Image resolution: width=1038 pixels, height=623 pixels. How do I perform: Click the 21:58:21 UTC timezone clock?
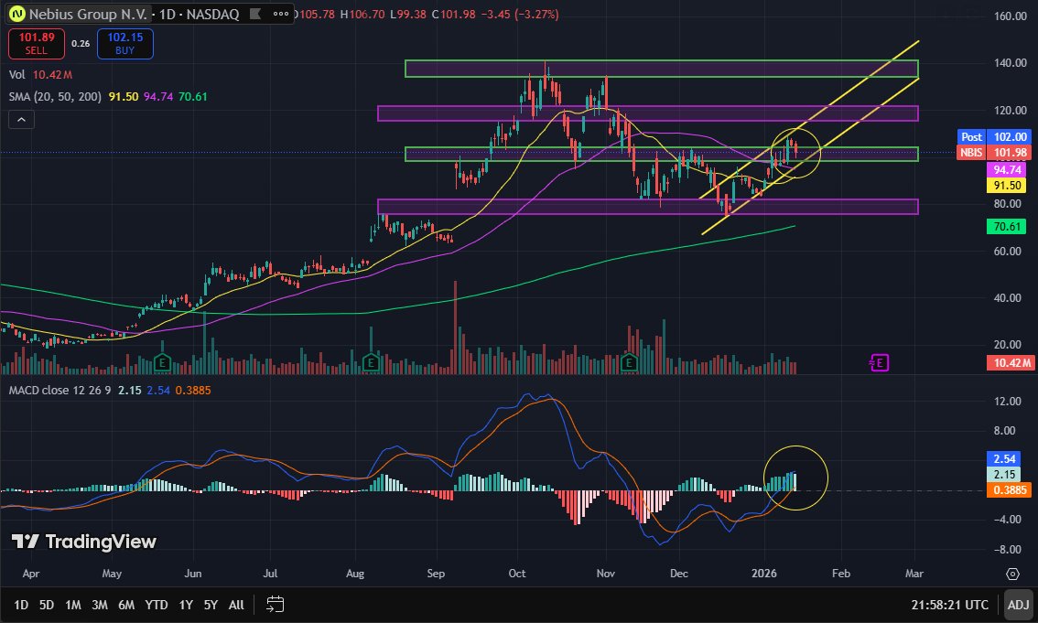coord(949,605)
